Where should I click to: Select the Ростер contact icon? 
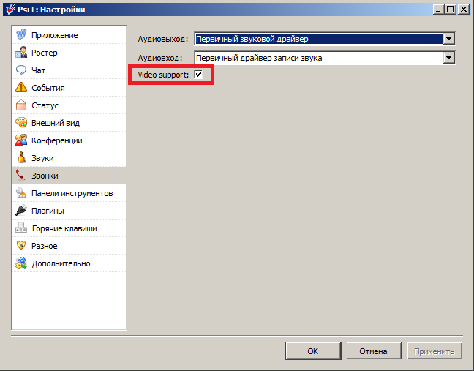[21, 53]
